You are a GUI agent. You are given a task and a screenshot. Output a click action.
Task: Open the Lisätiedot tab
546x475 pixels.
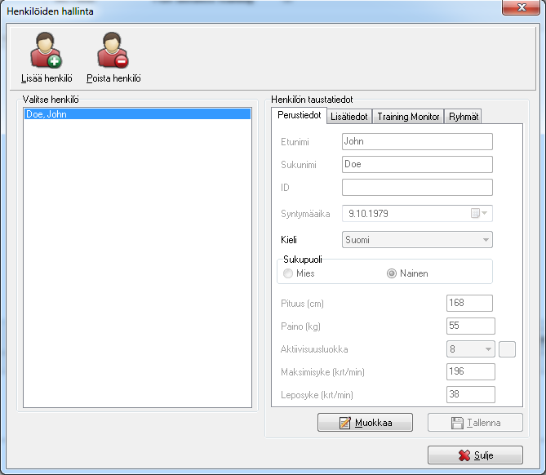[349, 117]
